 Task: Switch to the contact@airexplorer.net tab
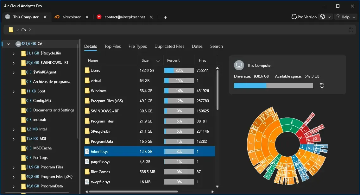pyautogui.click(x=125, y=17)
